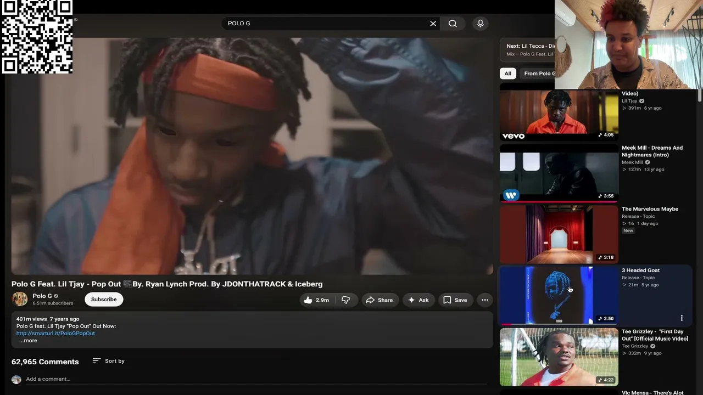Screen dimensions: 703x395
Task: Play the Meek Mill Dreams and Nightmares thumbnail
Action: coord(559,173)
